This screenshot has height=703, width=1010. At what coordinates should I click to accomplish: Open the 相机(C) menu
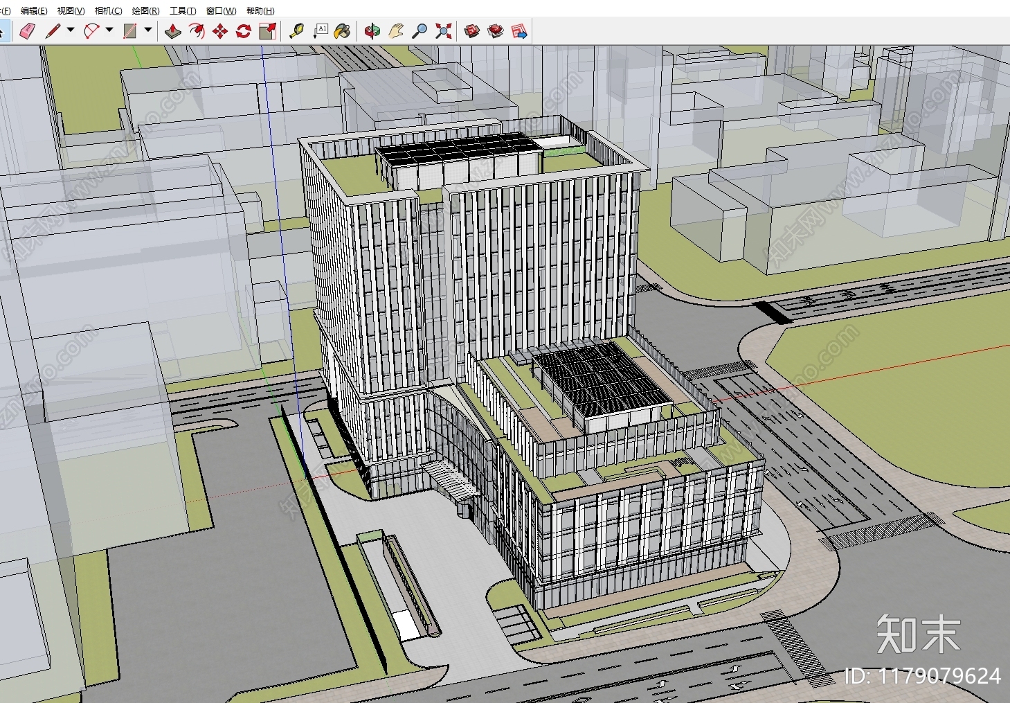coord(108,10)
